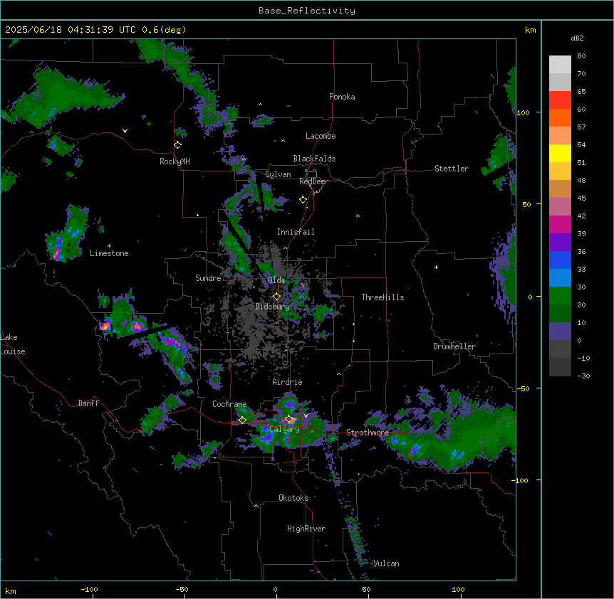Select the Stettler label
The width and height of the screenshot is (614, 599).
click(x=452, y=169)
